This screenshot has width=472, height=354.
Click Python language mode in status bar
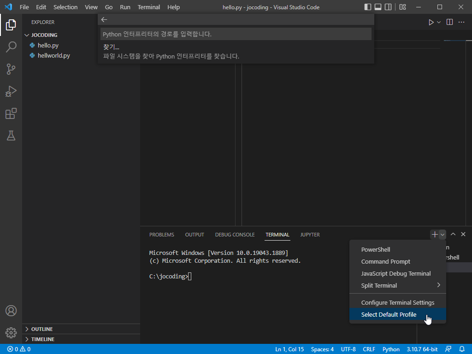[x=391, y=349]
